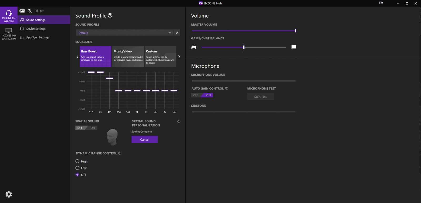The height and width of the screenshot is (203, 421).
Task: Open Sound Profile help icon
Action: click(110, 15)
